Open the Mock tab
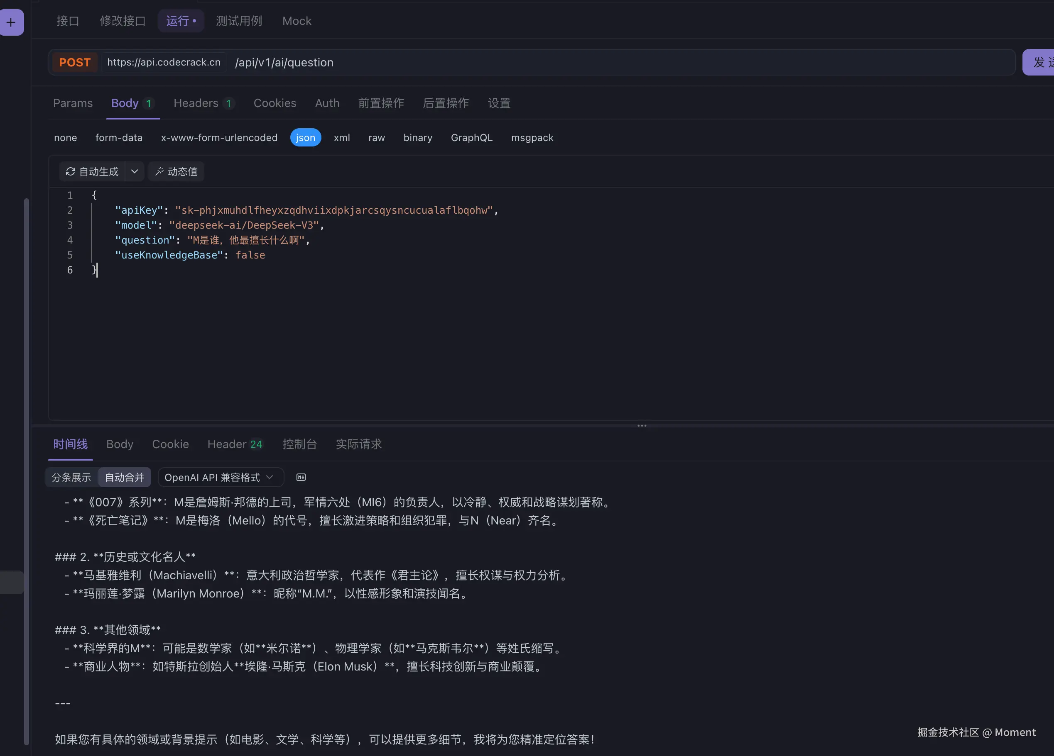The width and height of the screenshot is (1054, 756). [x=296, y=21]
